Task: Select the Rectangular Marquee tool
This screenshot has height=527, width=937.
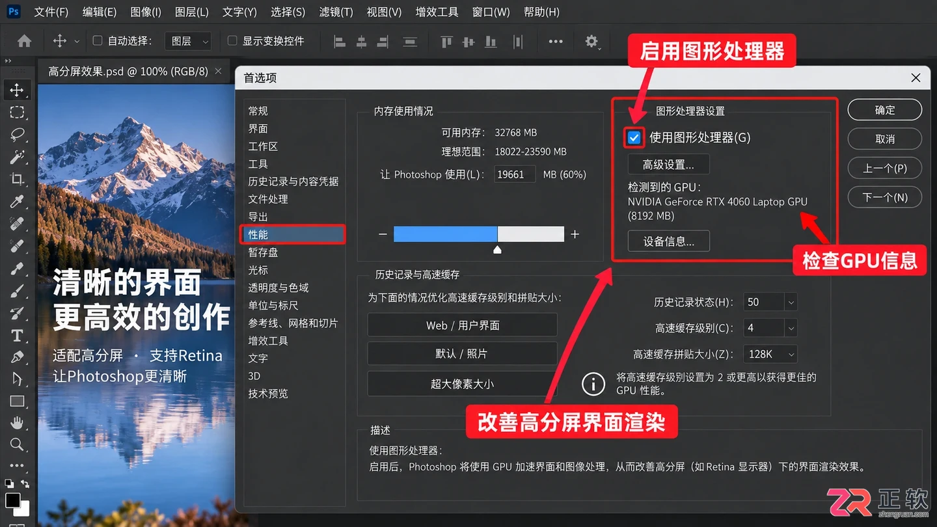Action: point(17,112)
